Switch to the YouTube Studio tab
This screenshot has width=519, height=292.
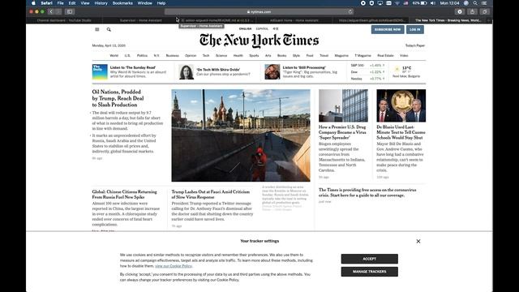click(x=64, y=20)
